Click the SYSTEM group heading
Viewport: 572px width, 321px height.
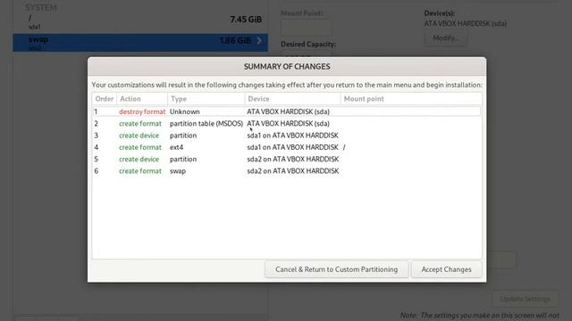(41, 8)
